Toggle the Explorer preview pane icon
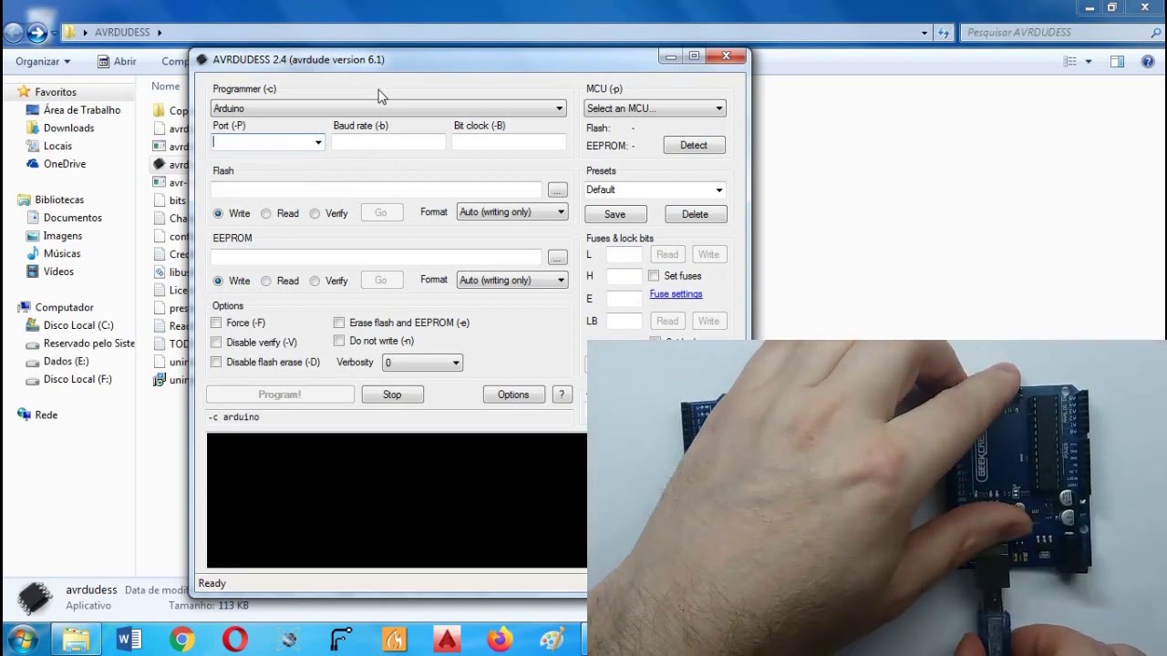This screenshot has height=656, width=1167. click(1117, 61)
